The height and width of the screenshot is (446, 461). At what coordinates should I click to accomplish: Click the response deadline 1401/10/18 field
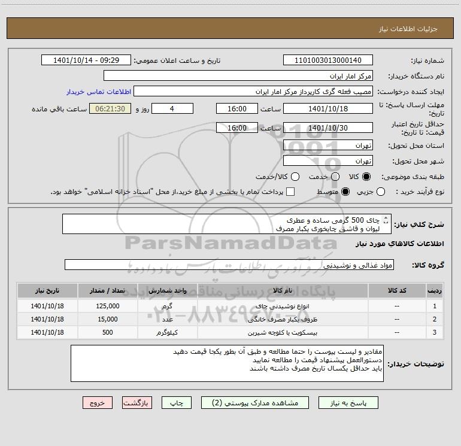[x=328, y=108]
